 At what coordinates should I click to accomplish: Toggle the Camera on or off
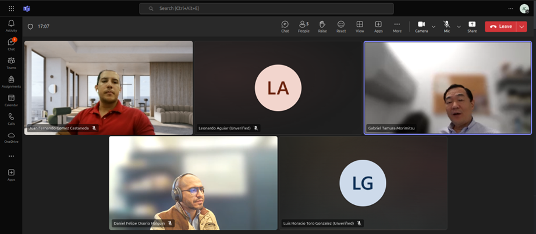[x=421, y=26]
